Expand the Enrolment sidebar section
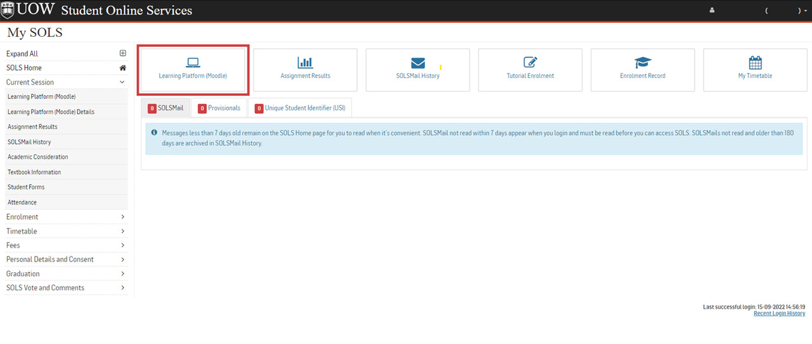Viewport: 812px width, 344px height. pyautogui.click(x=122, y=217)
